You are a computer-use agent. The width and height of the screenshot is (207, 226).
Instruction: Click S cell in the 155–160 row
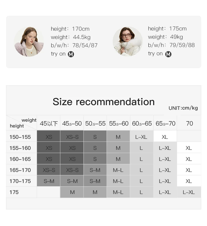tap(95, 147)
